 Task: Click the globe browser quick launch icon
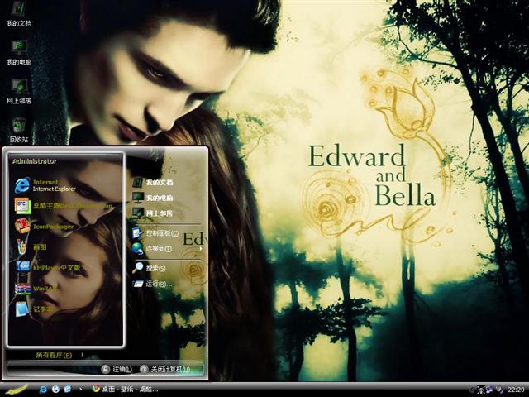point(55,390)
